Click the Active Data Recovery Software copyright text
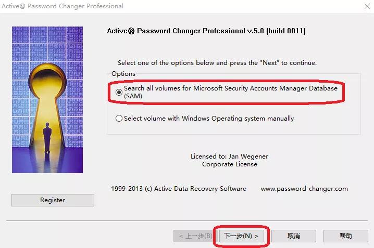This screenshot has width=374, height=248. click(179, 189)
